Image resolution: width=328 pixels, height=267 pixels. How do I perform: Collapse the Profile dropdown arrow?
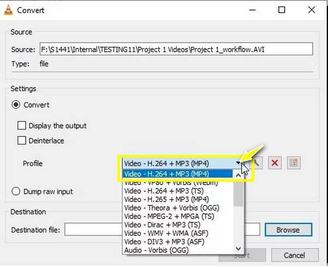(238, 163)
